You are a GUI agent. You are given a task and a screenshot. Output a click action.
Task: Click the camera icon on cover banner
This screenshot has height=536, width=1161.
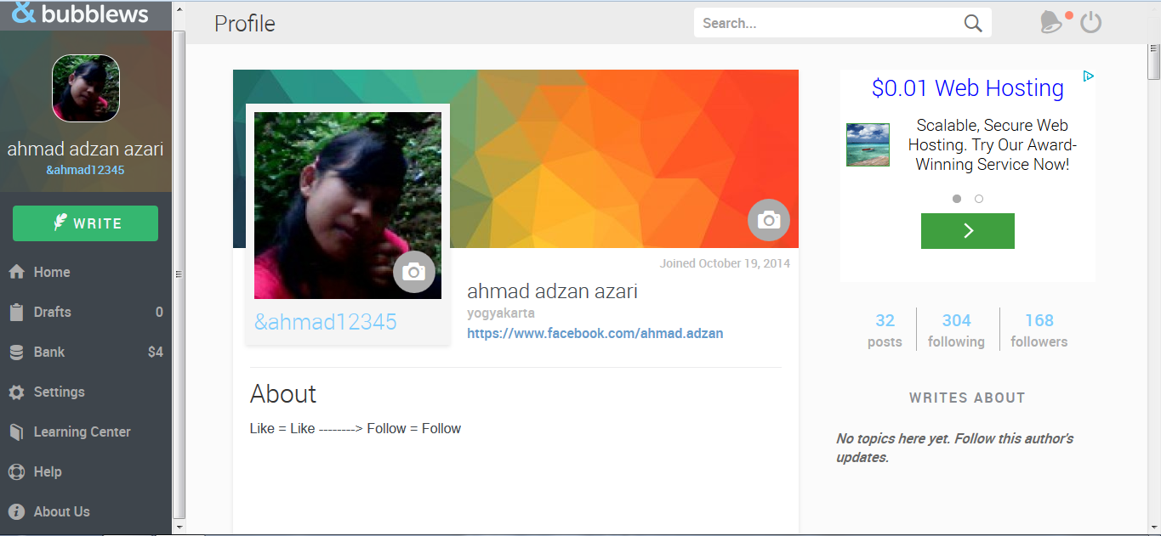[x=769, y=220]
